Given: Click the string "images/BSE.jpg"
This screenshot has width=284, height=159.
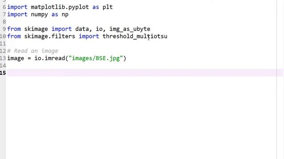Looking at the screenshot, I should 96,58.
